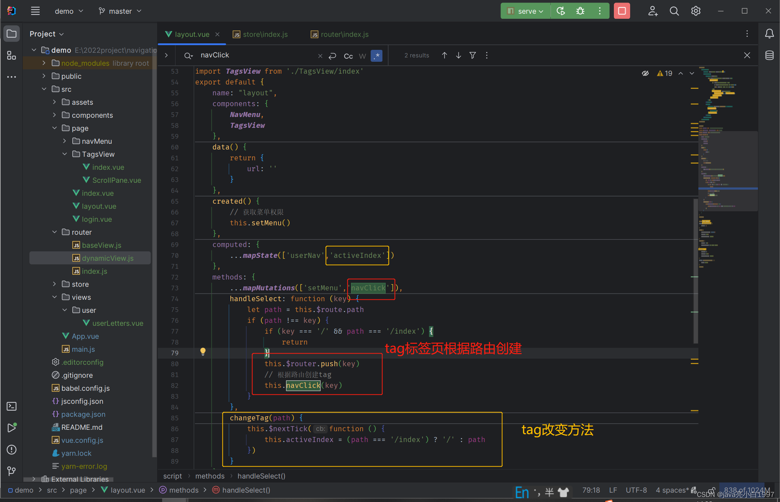The height and width of the screenshot is (502, 780).
Task: Toggle Regex option in search bar
Action: (377, 56)
